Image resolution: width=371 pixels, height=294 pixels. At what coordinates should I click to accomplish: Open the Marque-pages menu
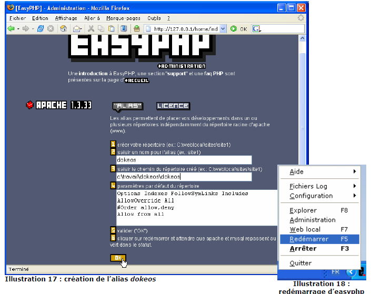click(123, 18)
